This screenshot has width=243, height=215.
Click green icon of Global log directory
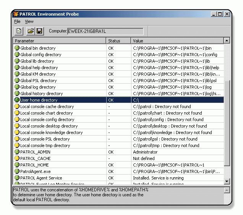tap(16, 87)
